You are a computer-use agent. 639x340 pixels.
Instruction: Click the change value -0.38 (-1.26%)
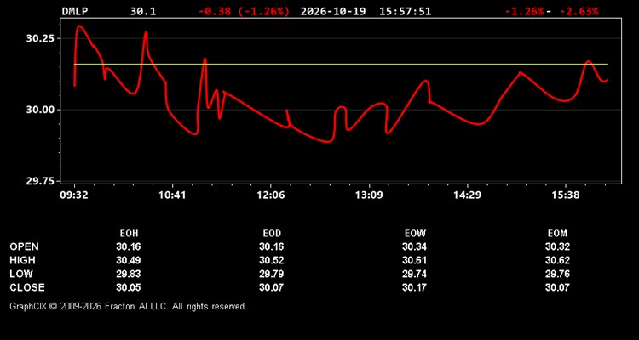[245, 11]
